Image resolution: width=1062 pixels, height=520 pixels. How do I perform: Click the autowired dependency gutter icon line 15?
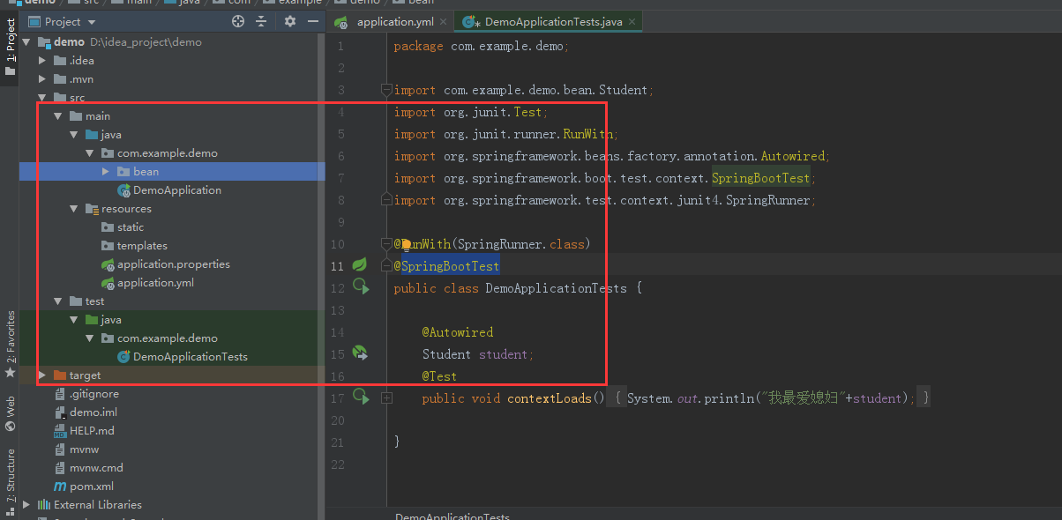[x=360, y=353]
